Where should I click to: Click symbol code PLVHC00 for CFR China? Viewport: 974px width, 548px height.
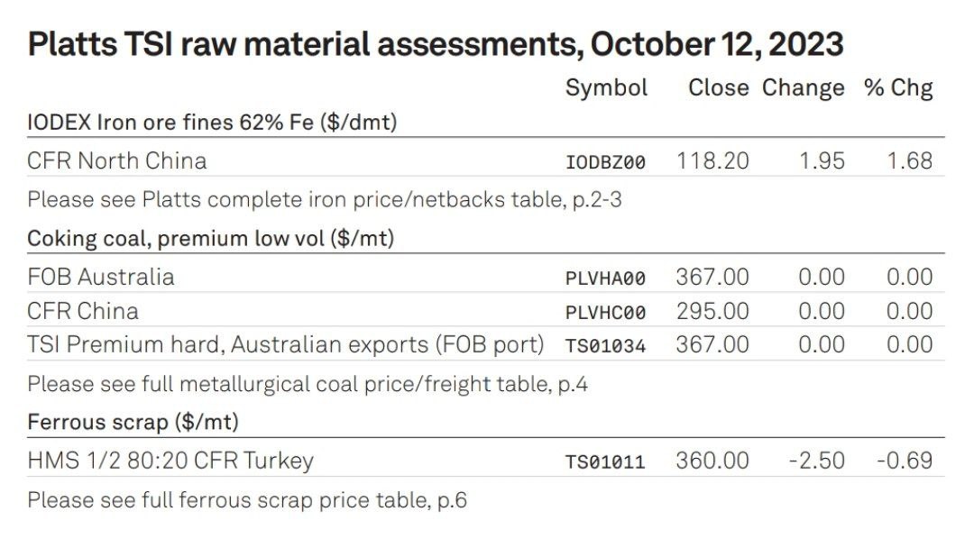[606, 312]
